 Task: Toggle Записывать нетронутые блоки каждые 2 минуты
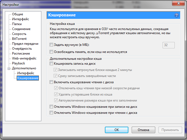pos(55,70)
